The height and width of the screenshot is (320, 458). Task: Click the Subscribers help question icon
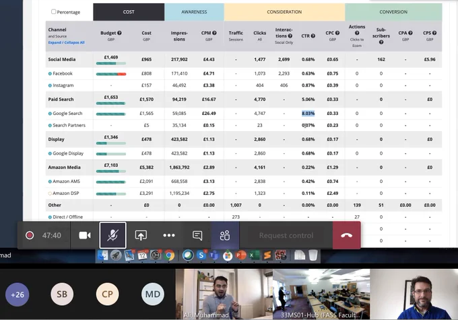(x=381, y=42)
